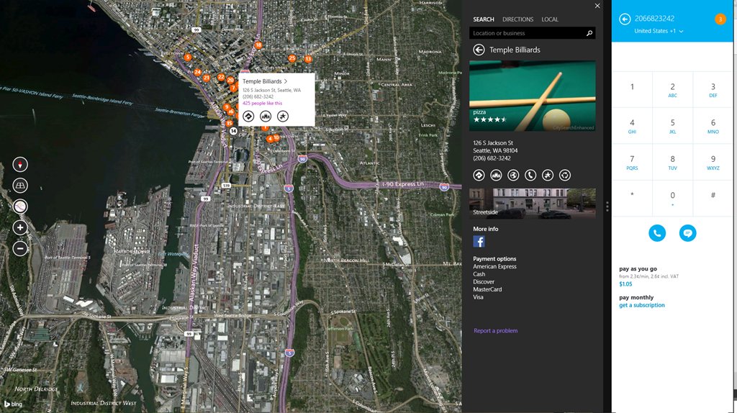The height and width of the screenshot is (413, 737).
Task: Toggle the tilted map perspective view
Action: coord(20,186)
